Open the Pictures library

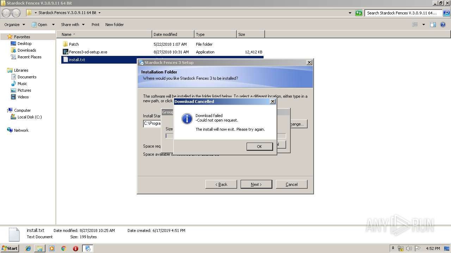pos(24,90)
